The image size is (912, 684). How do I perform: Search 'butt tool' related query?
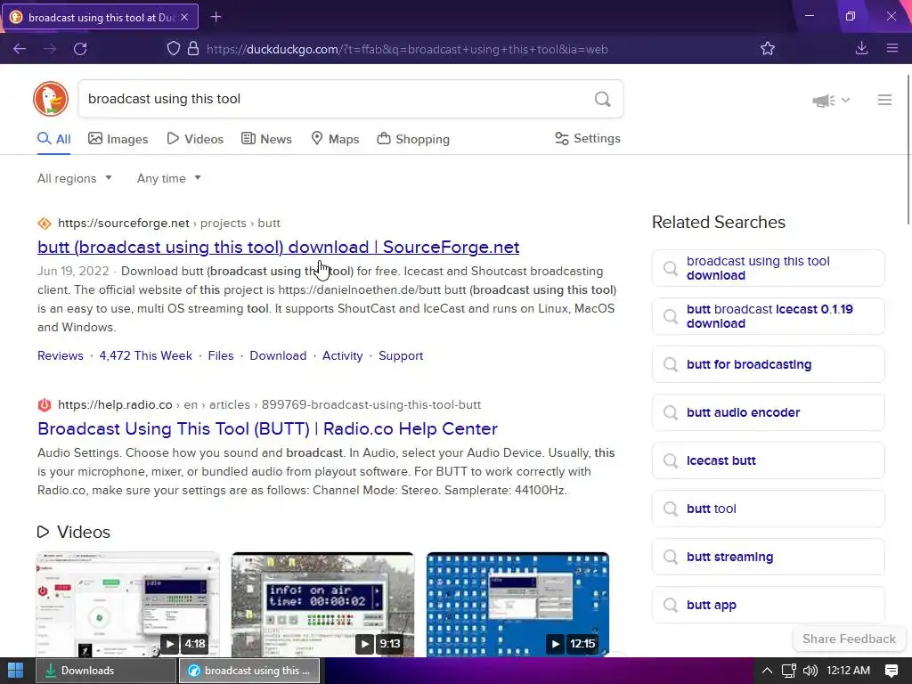[769, 509]
